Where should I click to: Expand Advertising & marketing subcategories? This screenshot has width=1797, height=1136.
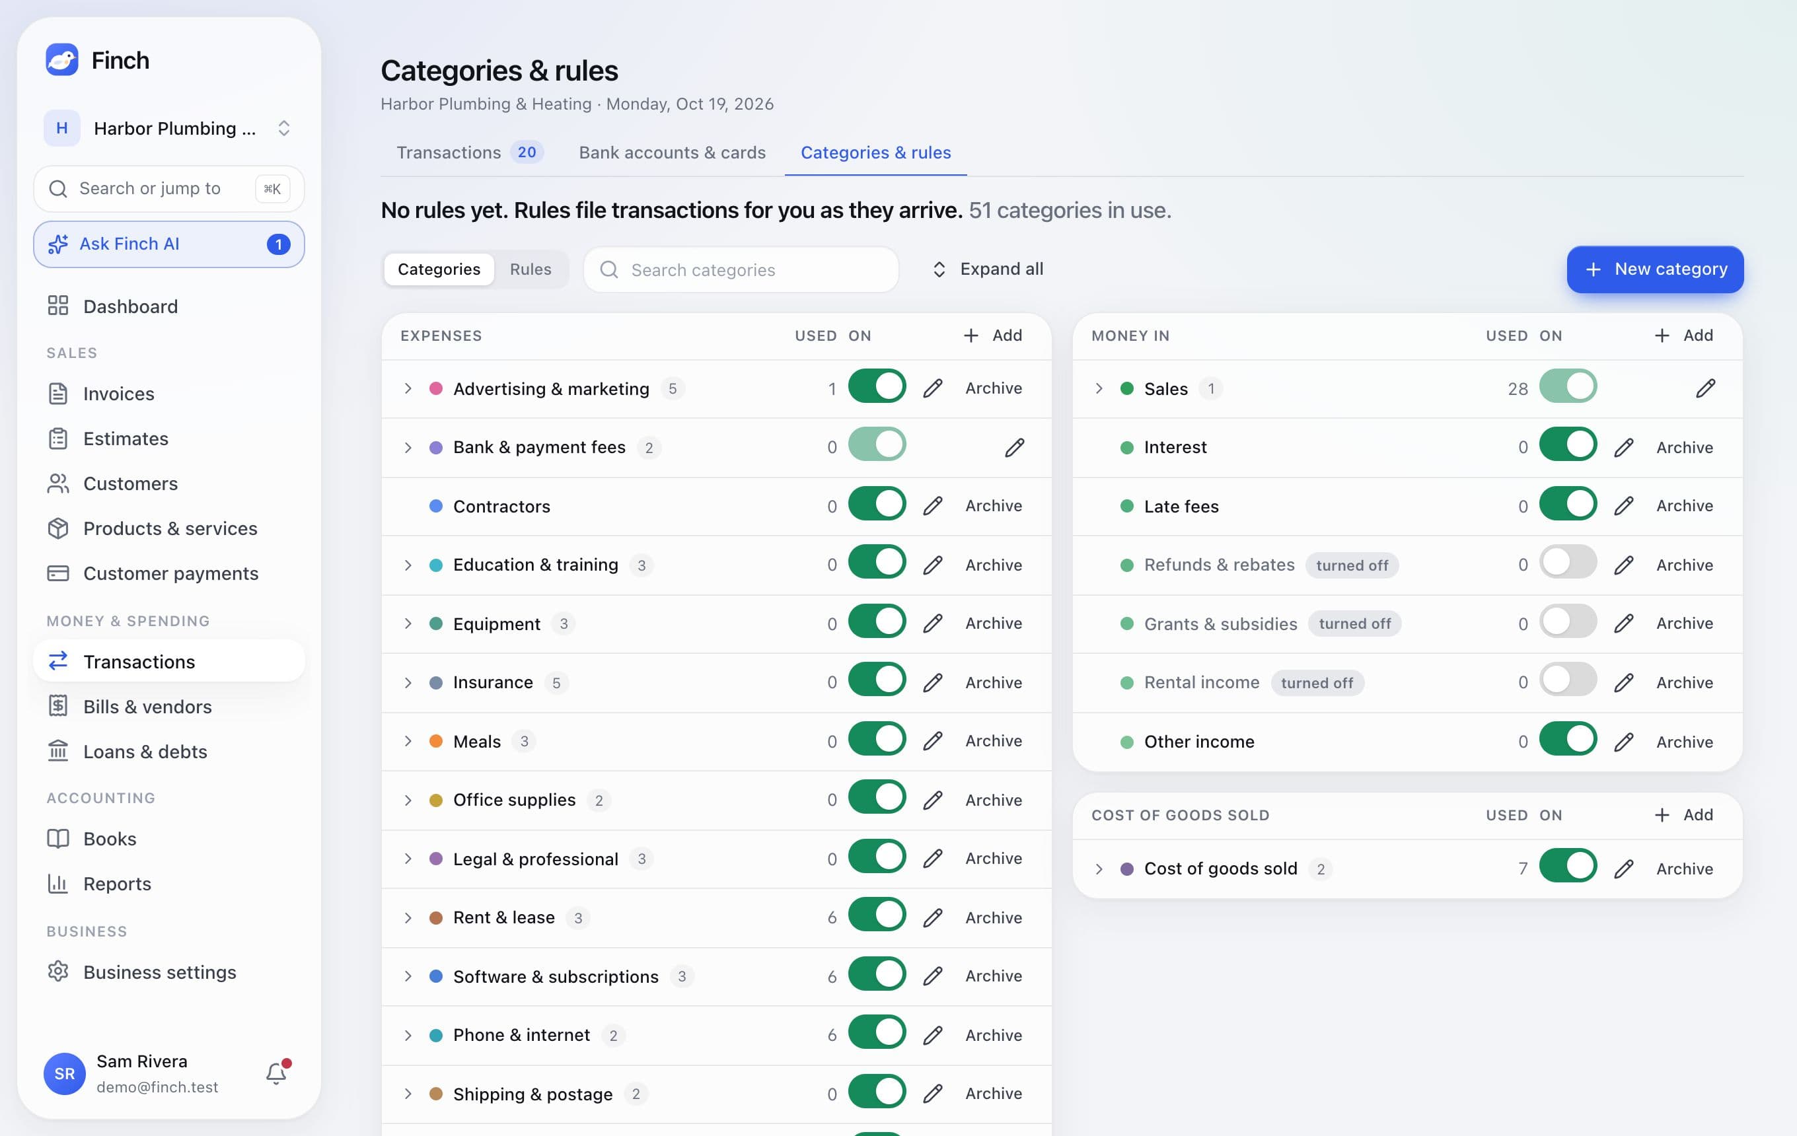tap(408, 388)
